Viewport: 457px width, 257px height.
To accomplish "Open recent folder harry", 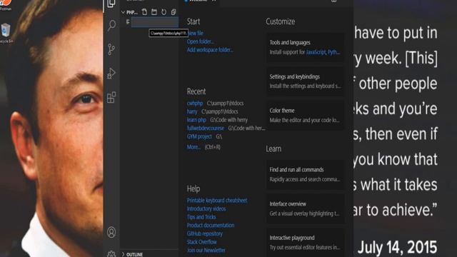I will click(x=192, y=111).
